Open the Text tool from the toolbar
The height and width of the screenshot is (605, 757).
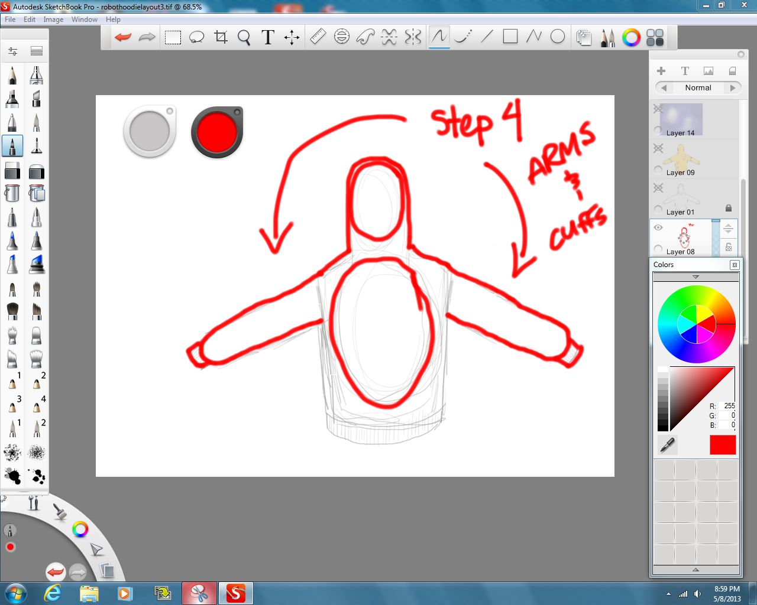coord(267,37)
